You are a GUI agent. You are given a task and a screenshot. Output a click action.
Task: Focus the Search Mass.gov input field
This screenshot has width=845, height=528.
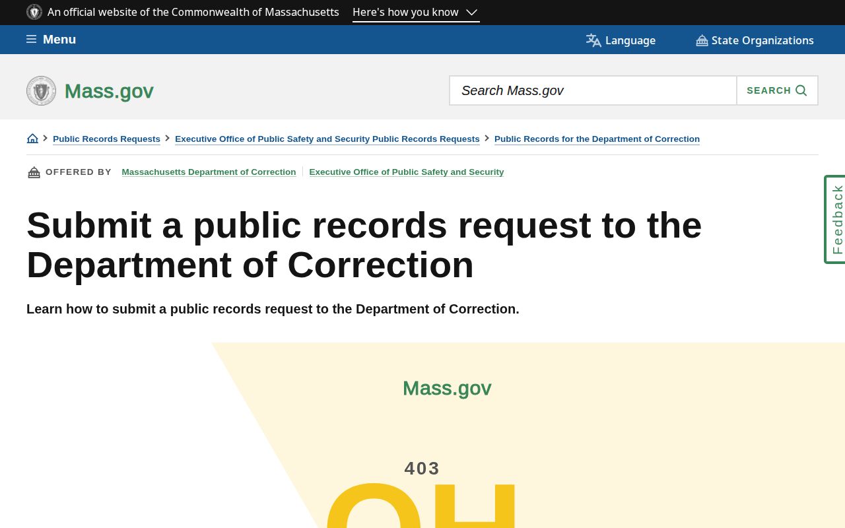coord(593,90)
